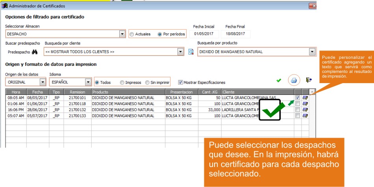
Task: Open the note editor for remision 21700101
Action: coord(305,98)
